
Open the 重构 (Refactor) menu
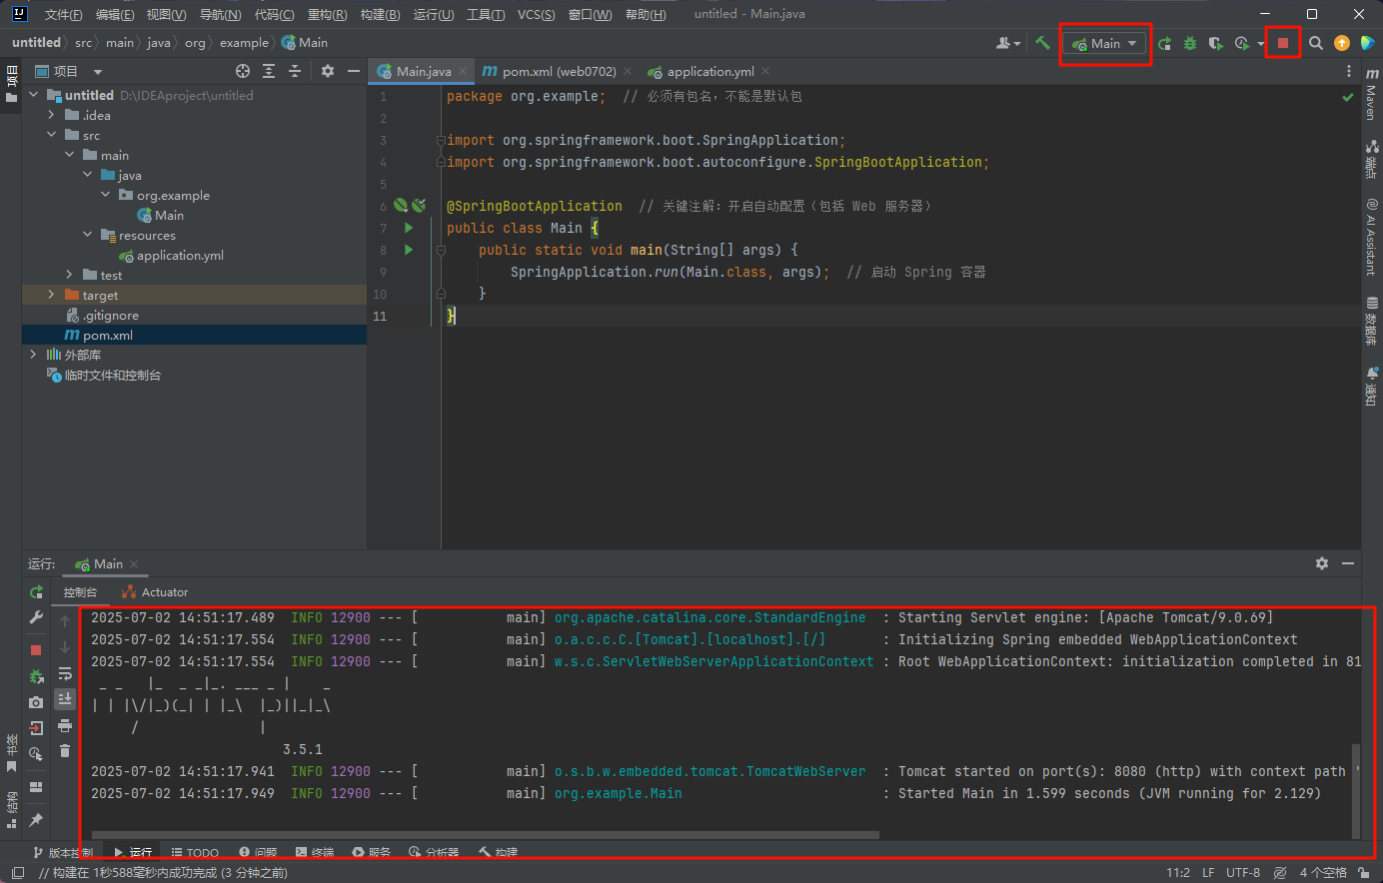pos(327,14)
